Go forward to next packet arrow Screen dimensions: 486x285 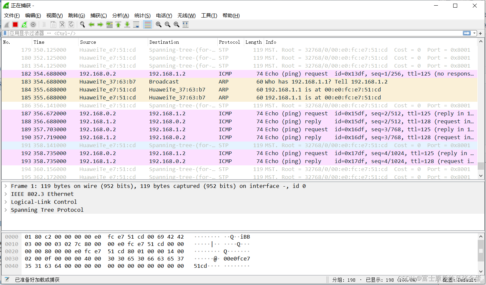pyautogui.click(x=100, y=25)
